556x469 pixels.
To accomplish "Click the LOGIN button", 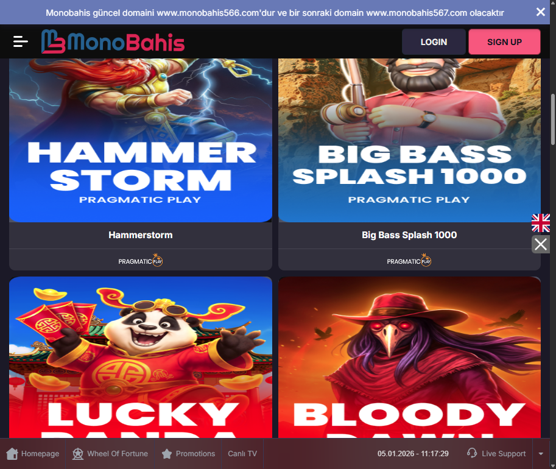I will [434, 42].
